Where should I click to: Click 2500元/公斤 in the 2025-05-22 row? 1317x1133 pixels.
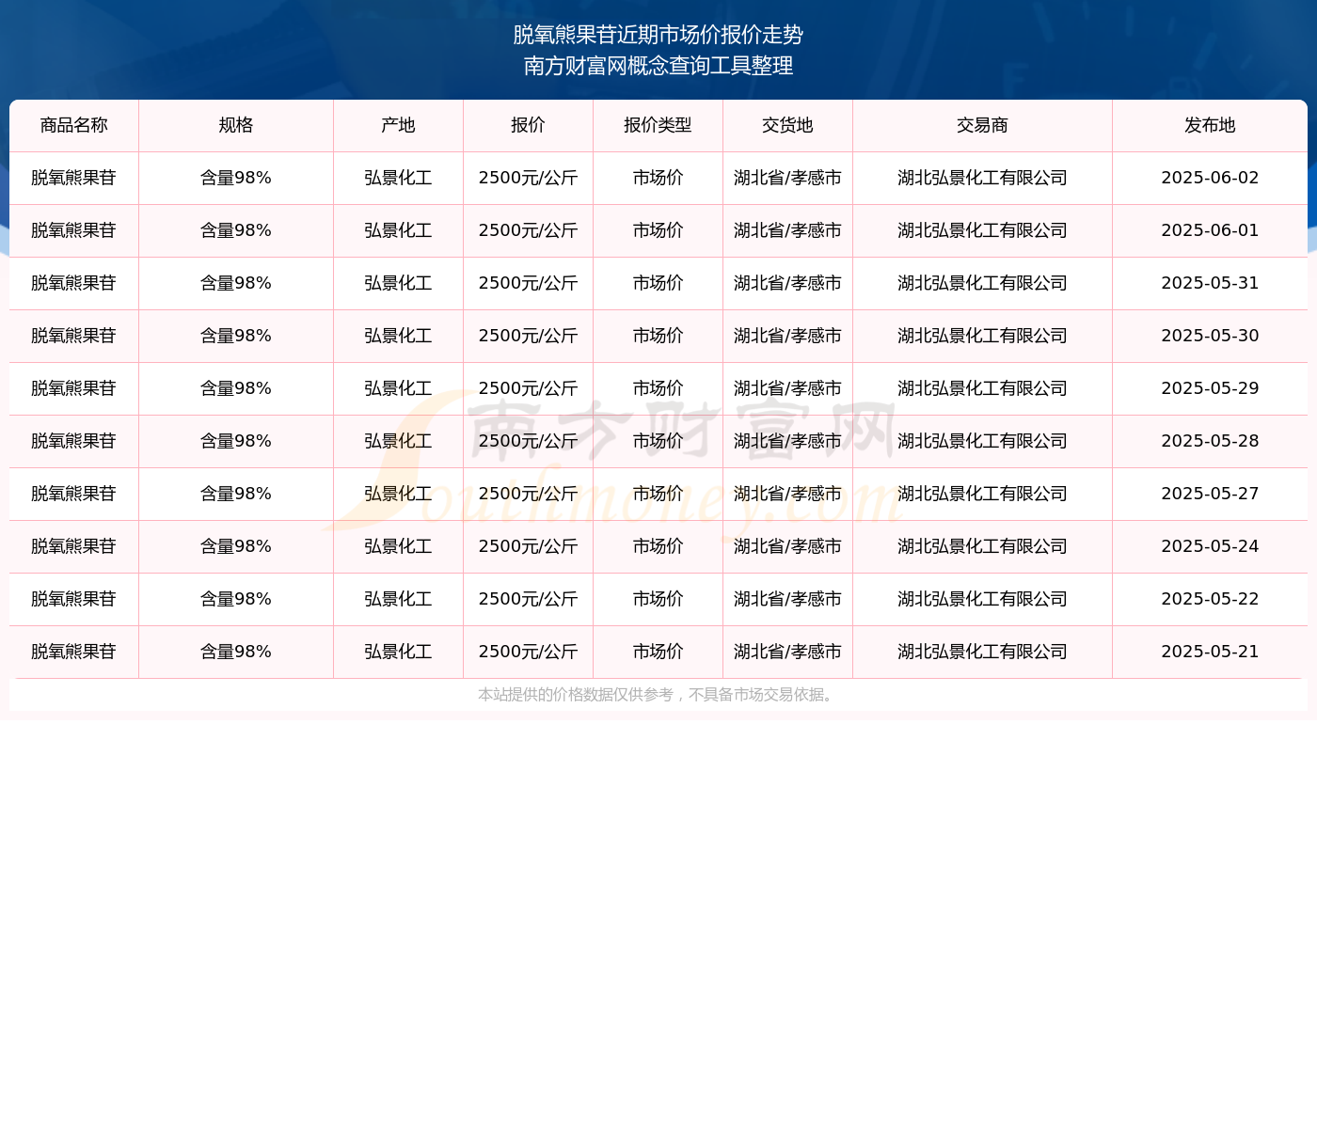529,599
